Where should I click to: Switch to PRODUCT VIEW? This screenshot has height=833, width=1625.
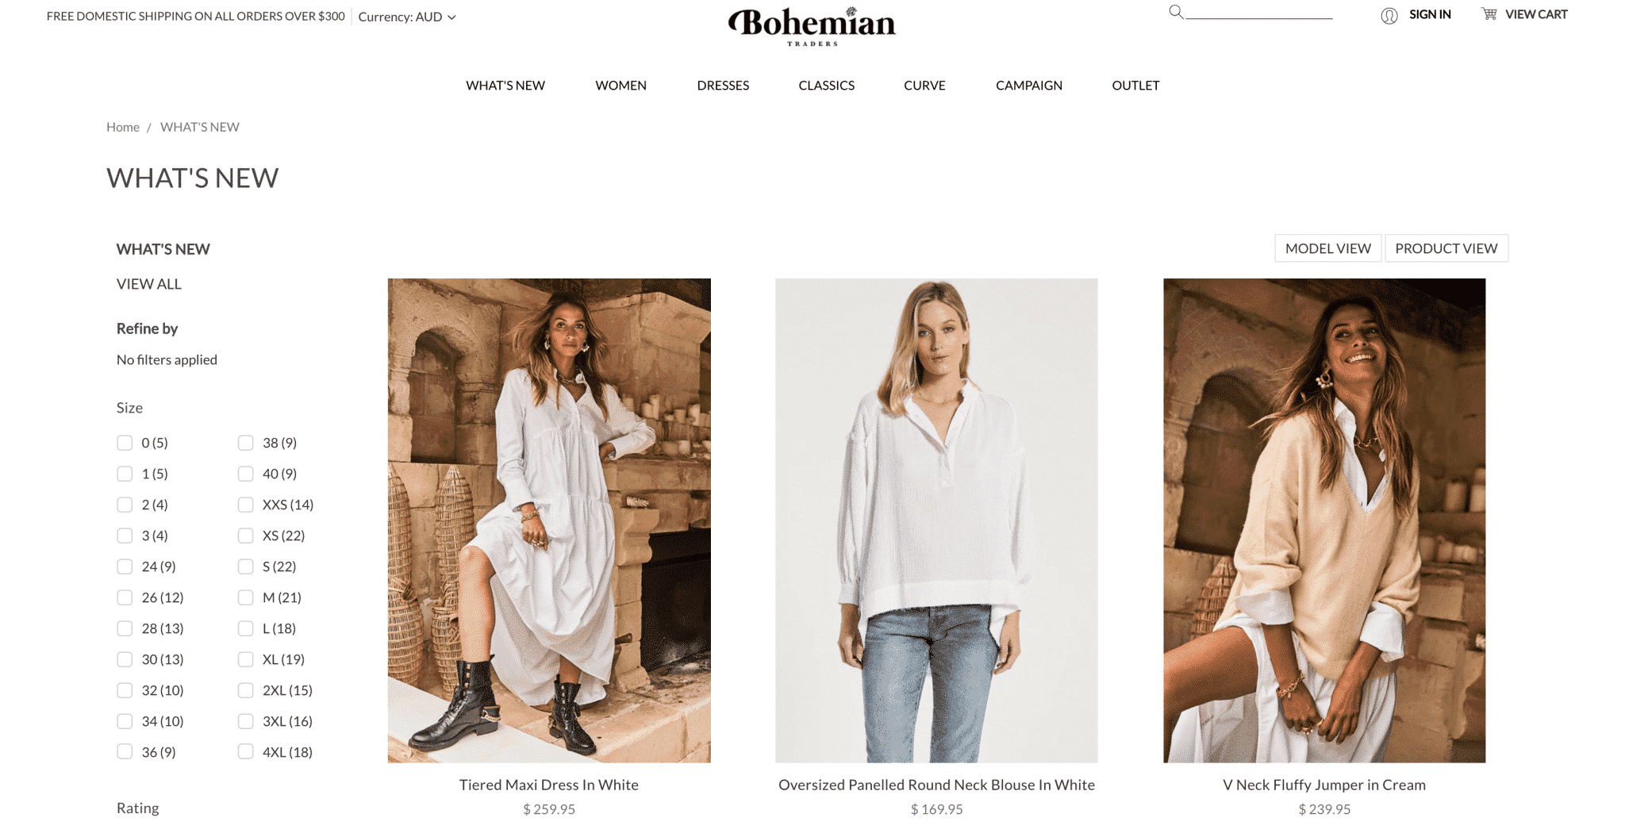1446,248
